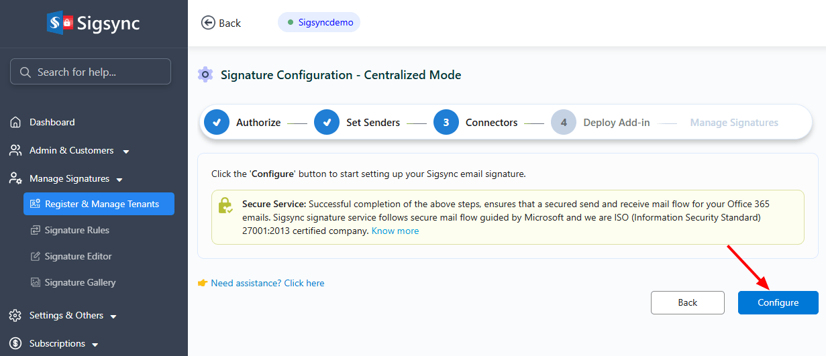Open the Know more link
Image resolution: width=826 pixels, height=356 pixels.
click(x=395, y=231)
